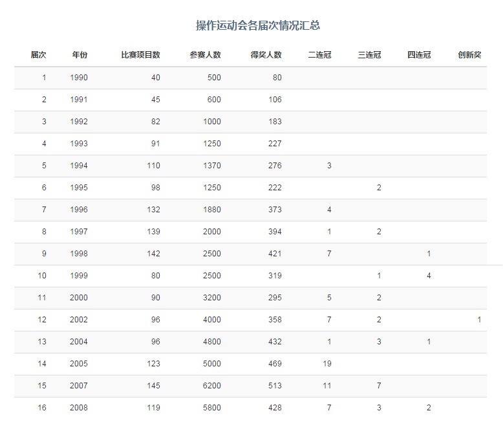Click the title 操作运动会各届次情况汇总
This screenshot has height=435, width=503.
[258, 26]
